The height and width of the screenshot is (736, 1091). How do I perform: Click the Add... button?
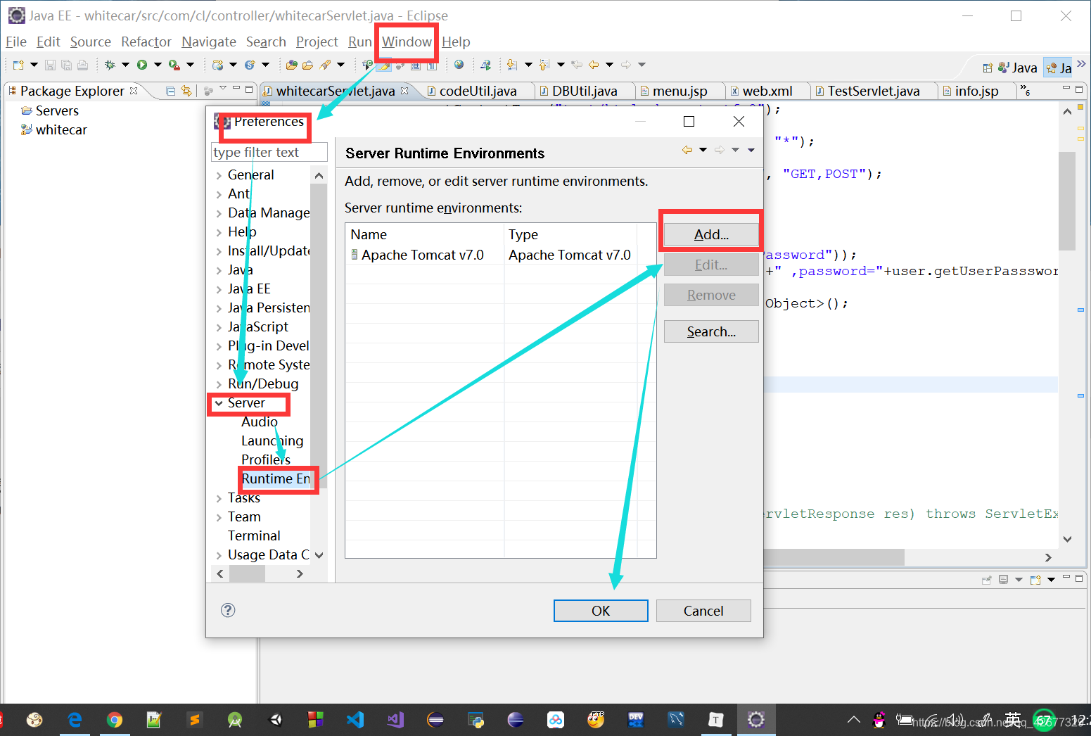coord(711,234)
